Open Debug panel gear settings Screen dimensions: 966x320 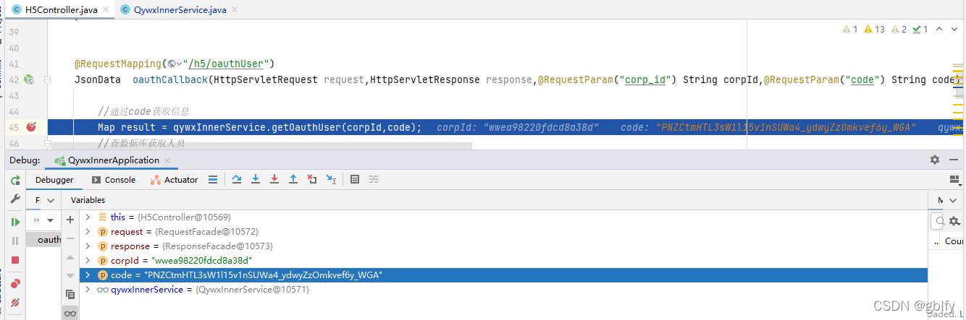[x=935, y=160]
